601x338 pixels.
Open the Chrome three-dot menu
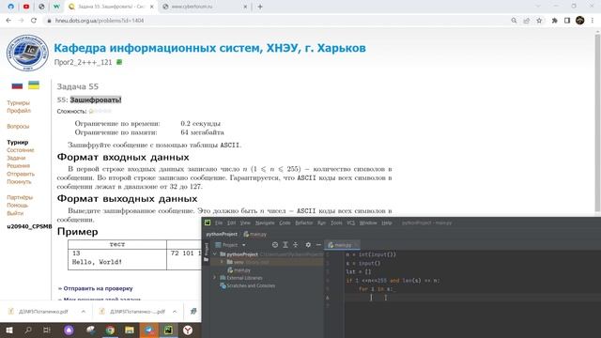coord(593,21)
